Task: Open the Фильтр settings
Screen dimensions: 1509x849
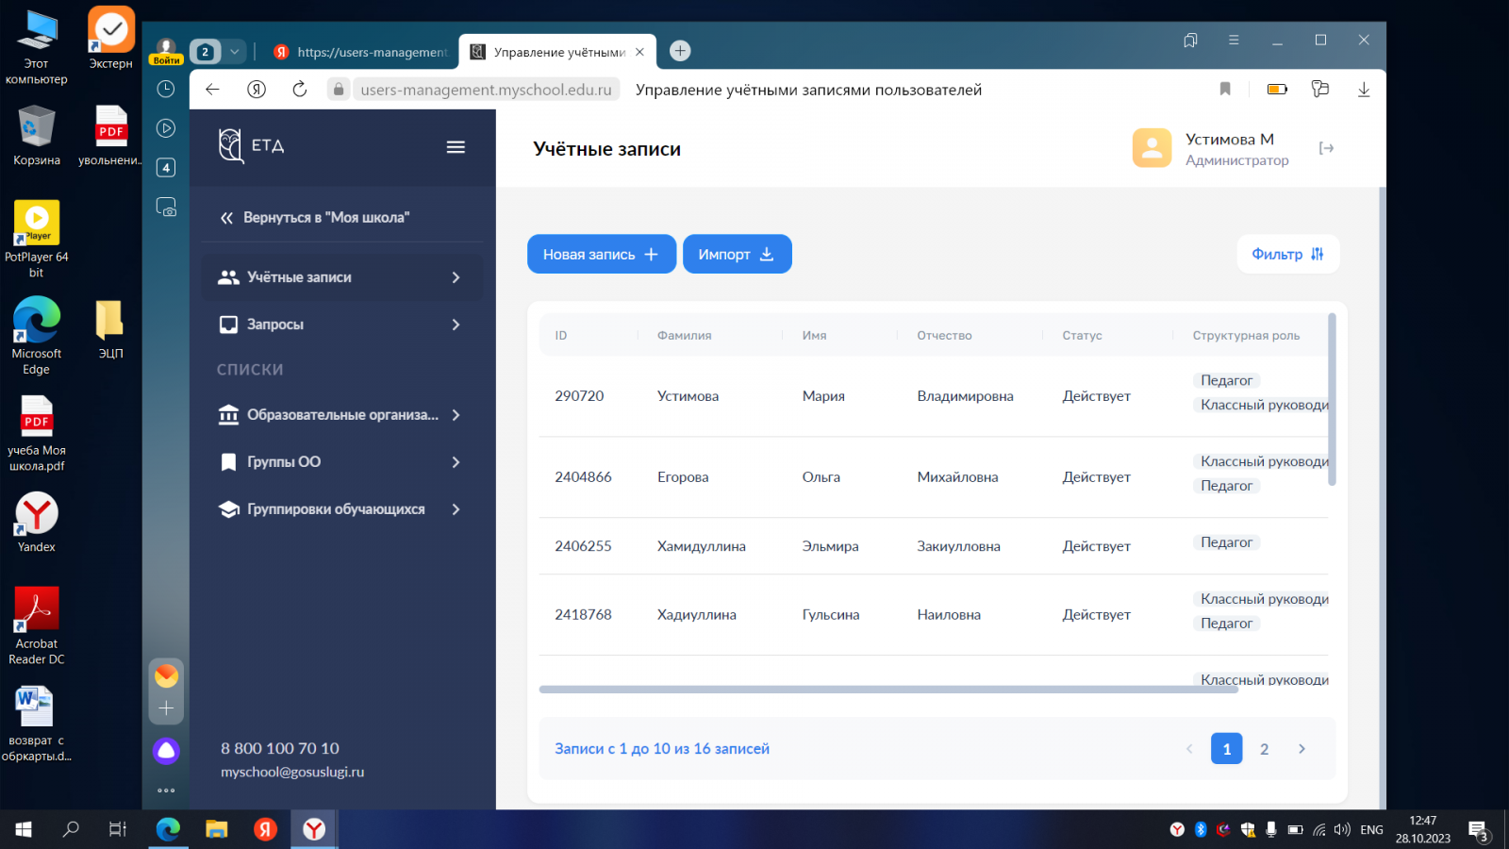Action: [1287, 254]
